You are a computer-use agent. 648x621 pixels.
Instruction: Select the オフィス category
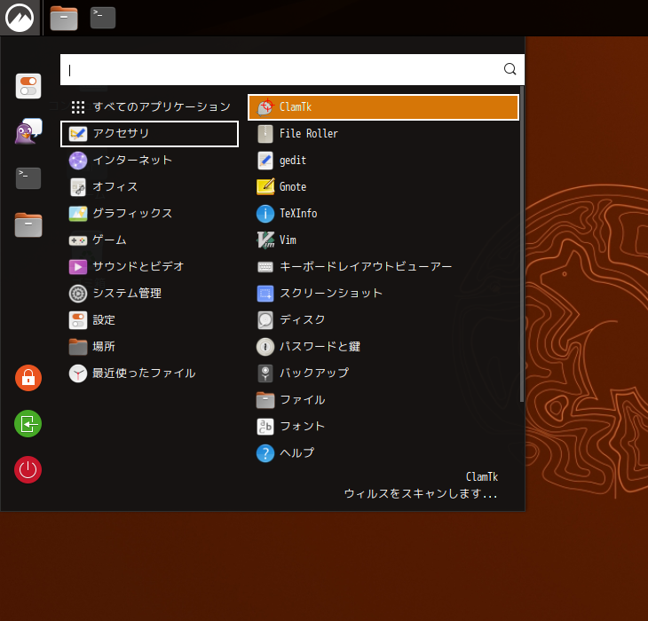pos(150,186)
